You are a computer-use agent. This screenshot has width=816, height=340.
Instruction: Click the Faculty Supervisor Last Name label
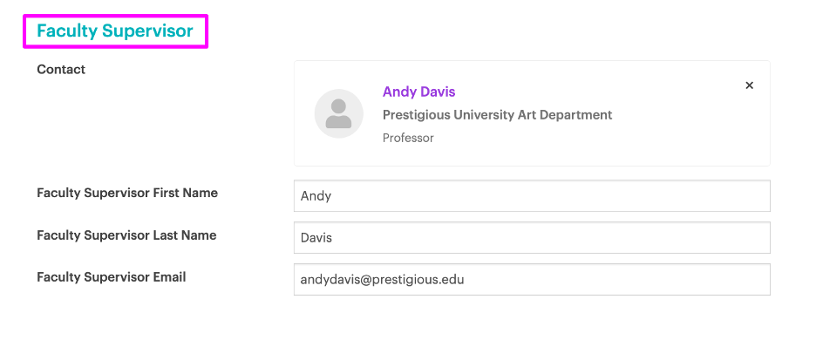[x=126, y=235]
